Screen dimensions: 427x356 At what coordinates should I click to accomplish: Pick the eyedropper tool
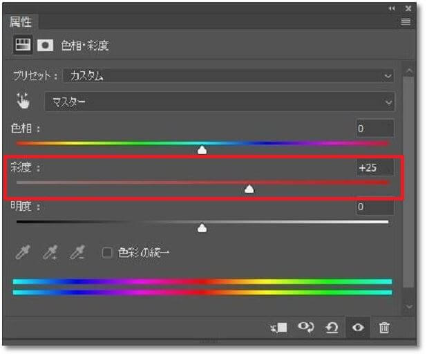pyautogui.click(x=23, y=252)
